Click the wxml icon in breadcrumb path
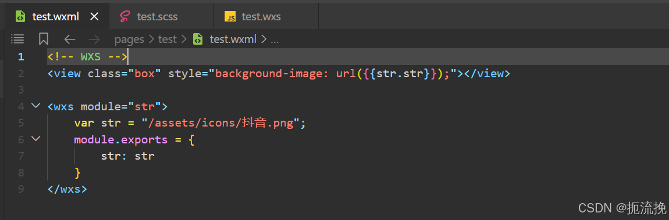 pos(198,39)
